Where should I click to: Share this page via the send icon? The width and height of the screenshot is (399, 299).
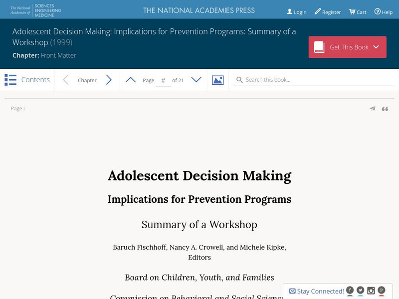coord(373,108)
